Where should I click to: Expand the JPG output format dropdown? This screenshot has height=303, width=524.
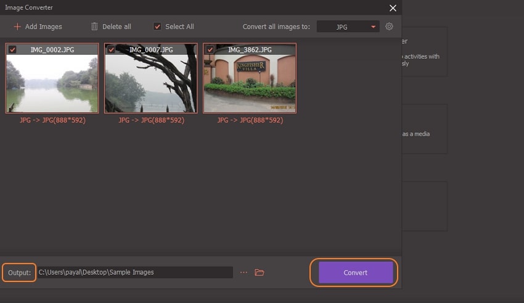click(348, 27)
